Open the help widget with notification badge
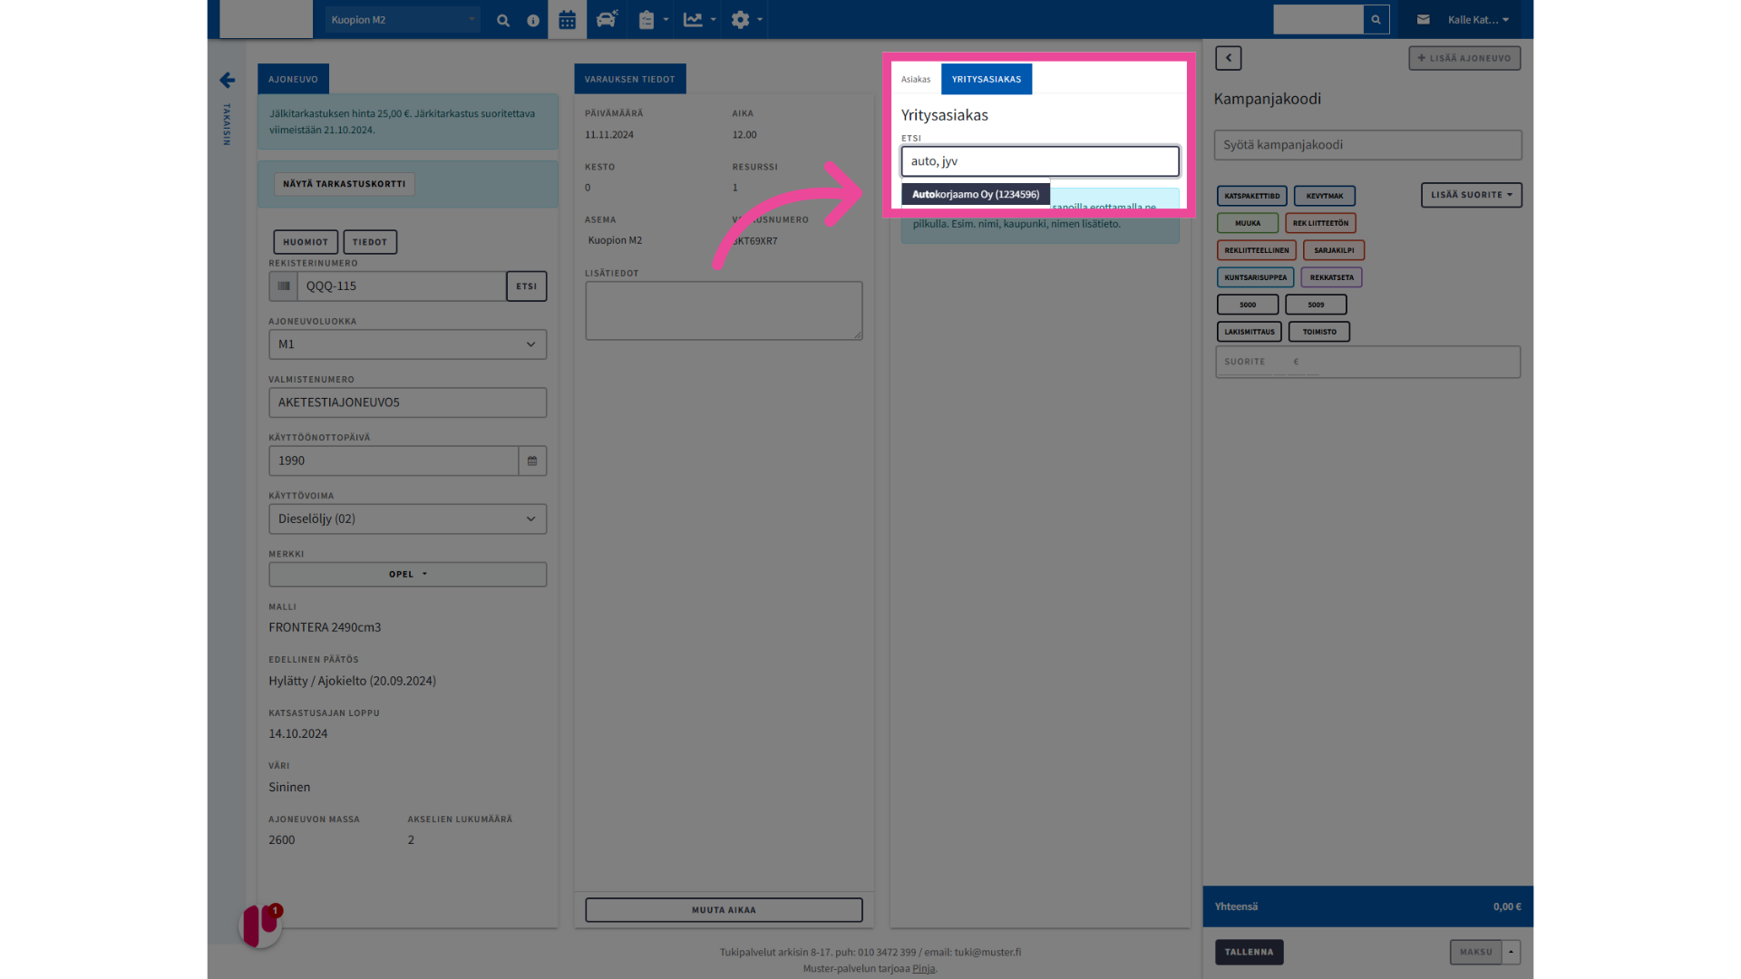1741x979 pixels. (261, 925)
